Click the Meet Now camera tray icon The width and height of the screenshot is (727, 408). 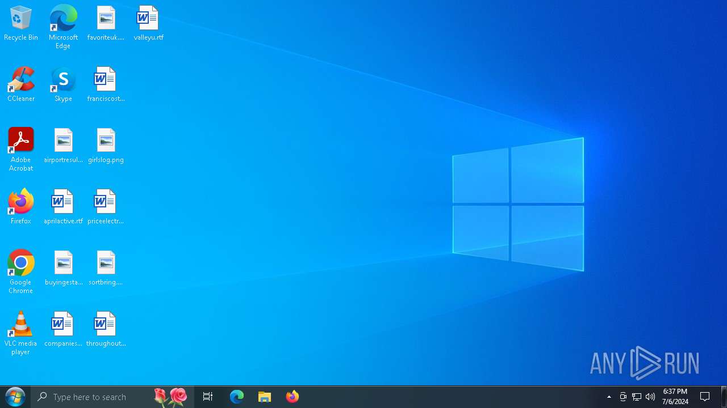click(x=623, y=397)
